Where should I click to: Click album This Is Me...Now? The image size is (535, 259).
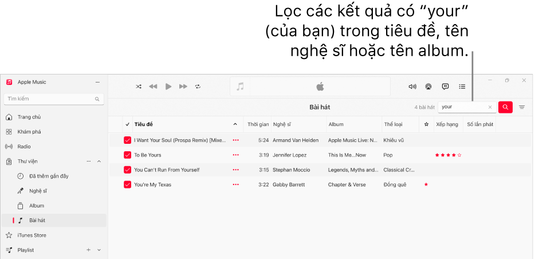347,155
